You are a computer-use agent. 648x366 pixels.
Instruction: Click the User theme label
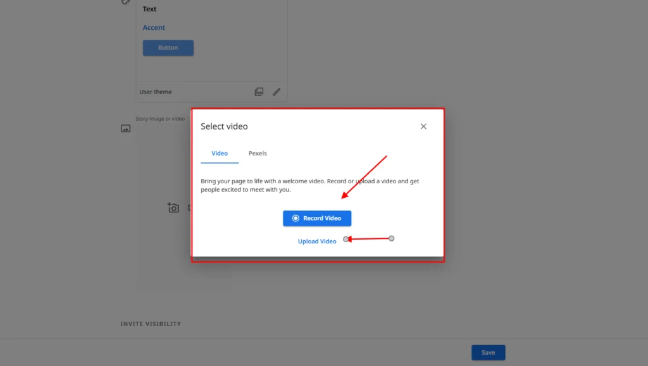pyautogui.click(x=156, y=92)
